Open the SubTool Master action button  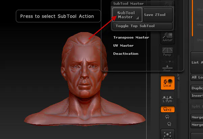coord(127,15)
